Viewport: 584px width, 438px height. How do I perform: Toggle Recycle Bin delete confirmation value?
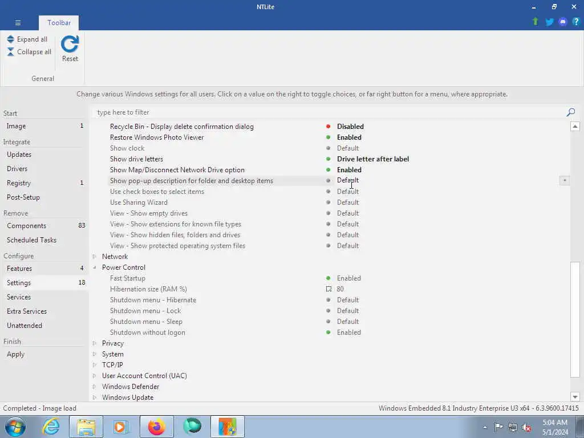coord(350,127)
